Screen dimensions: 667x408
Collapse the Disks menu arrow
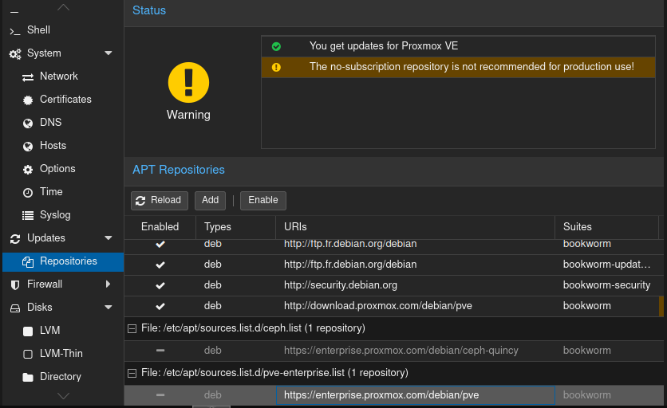(x=108, y=308)
